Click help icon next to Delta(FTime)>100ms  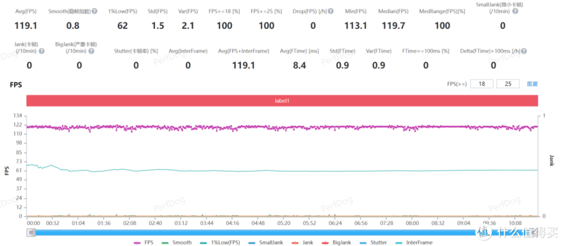coord(524,51)
